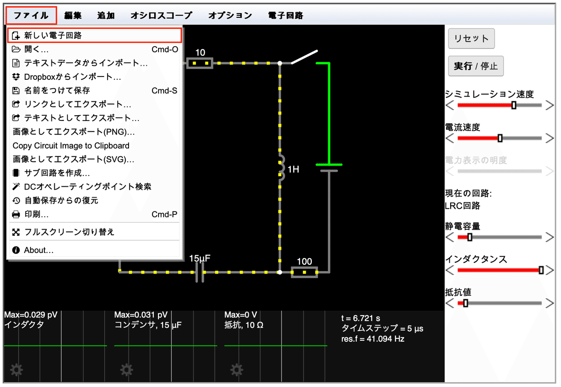Click left arrow of インダクタンス slider
The width and height of the screenshot is (561, 387).
[x=450, y=270]
